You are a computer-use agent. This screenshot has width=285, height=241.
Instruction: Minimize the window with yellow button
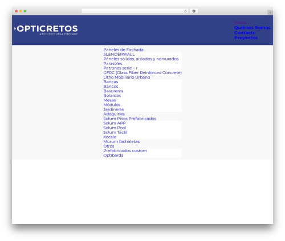[21, 11]
